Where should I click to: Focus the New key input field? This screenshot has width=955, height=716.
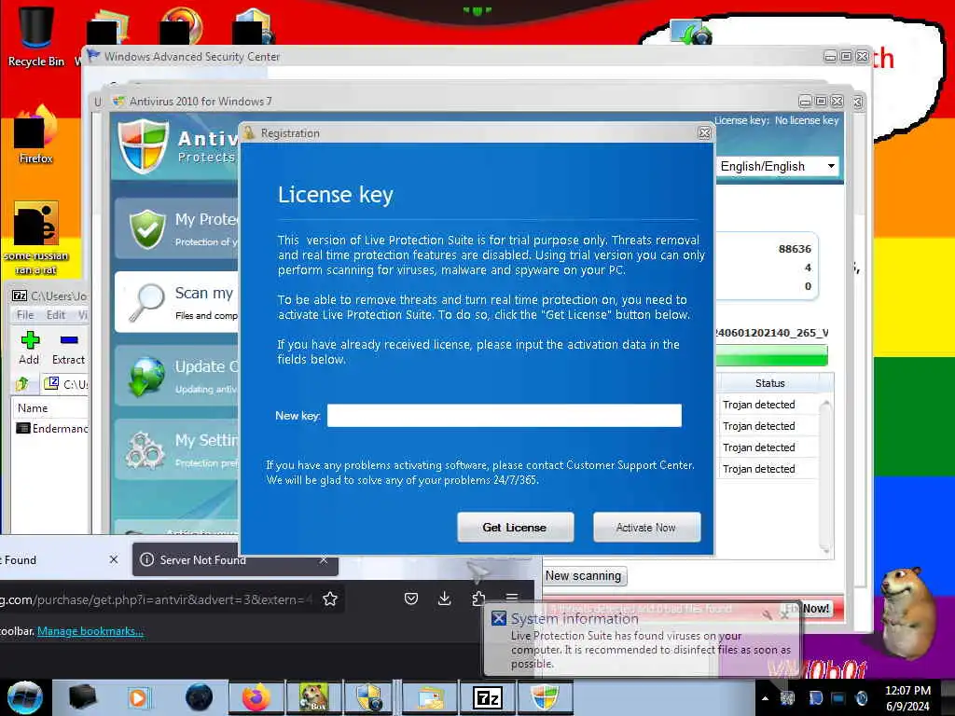505,415
